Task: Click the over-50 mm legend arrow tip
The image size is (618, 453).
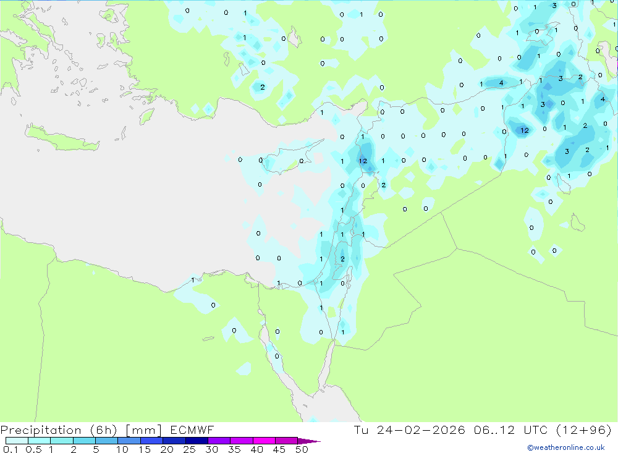Action: point(308,441)
